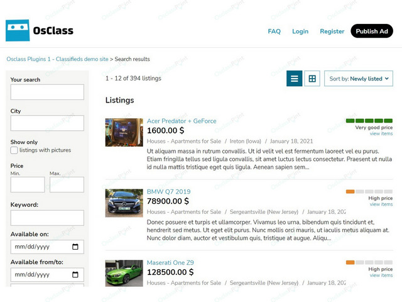Click Acer Predator green price rating bar
Image resolution: width=402 pixels, height=302 pixels.
(369, 121)
